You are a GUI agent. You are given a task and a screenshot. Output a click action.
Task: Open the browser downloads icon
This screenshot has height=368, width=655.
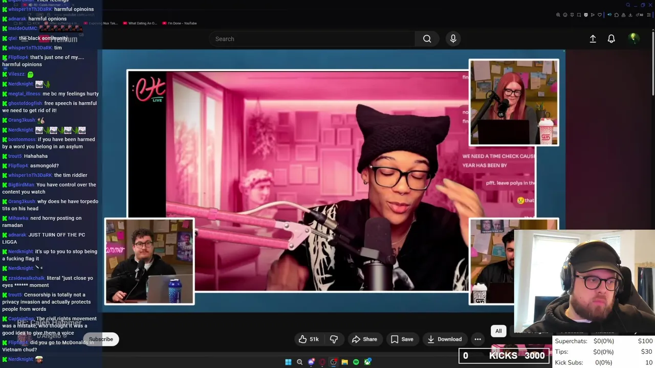point(630,15)
